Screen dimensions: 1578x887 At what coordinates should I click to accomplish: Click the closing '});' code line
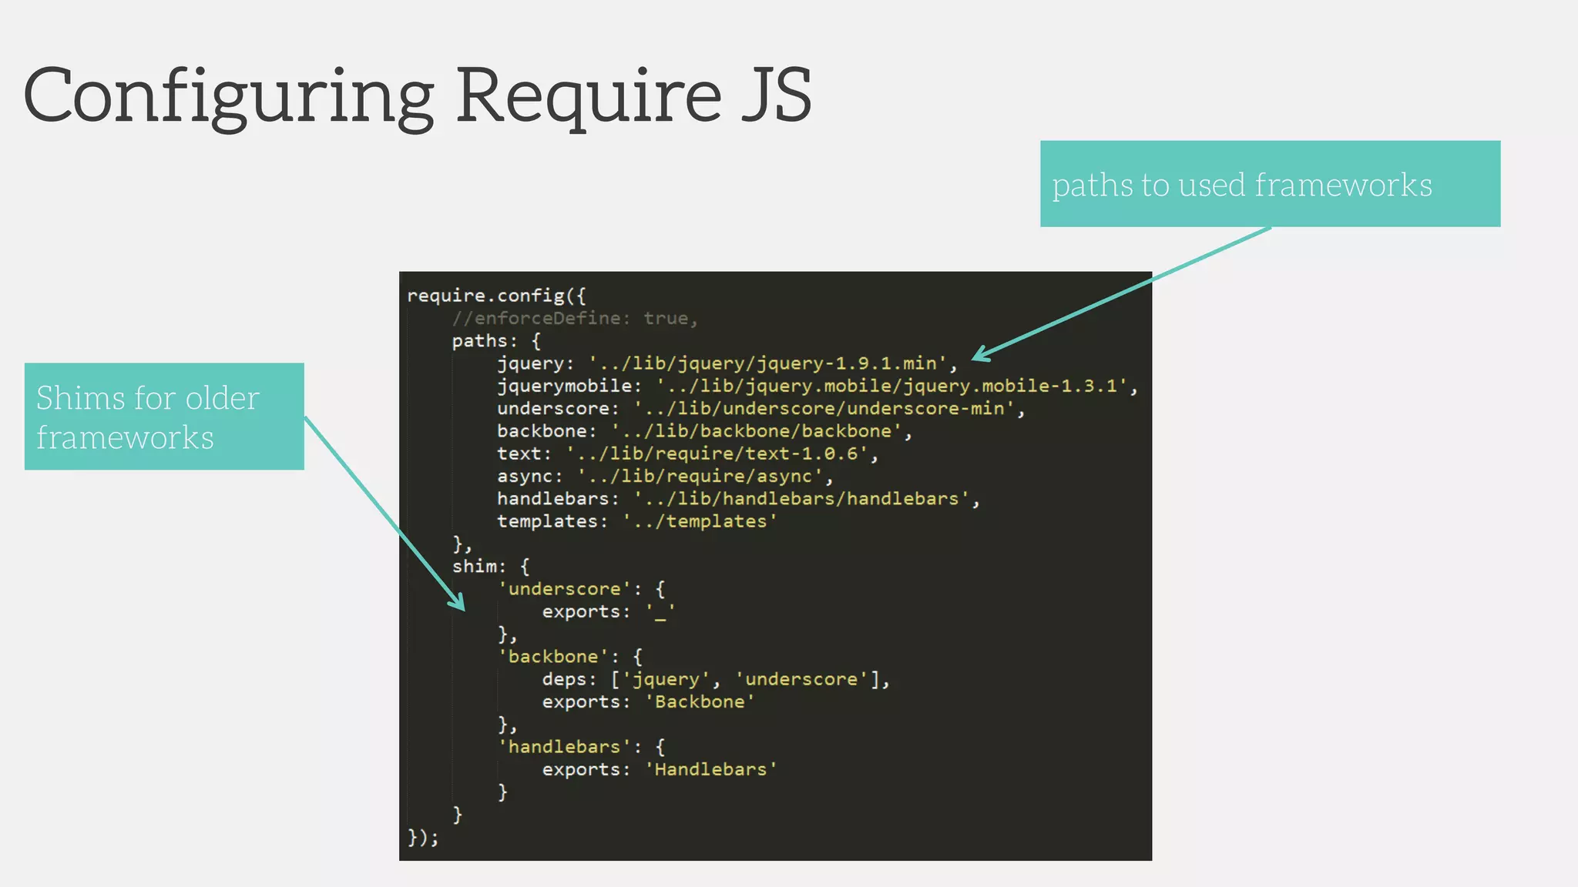[x=423, y=837]
